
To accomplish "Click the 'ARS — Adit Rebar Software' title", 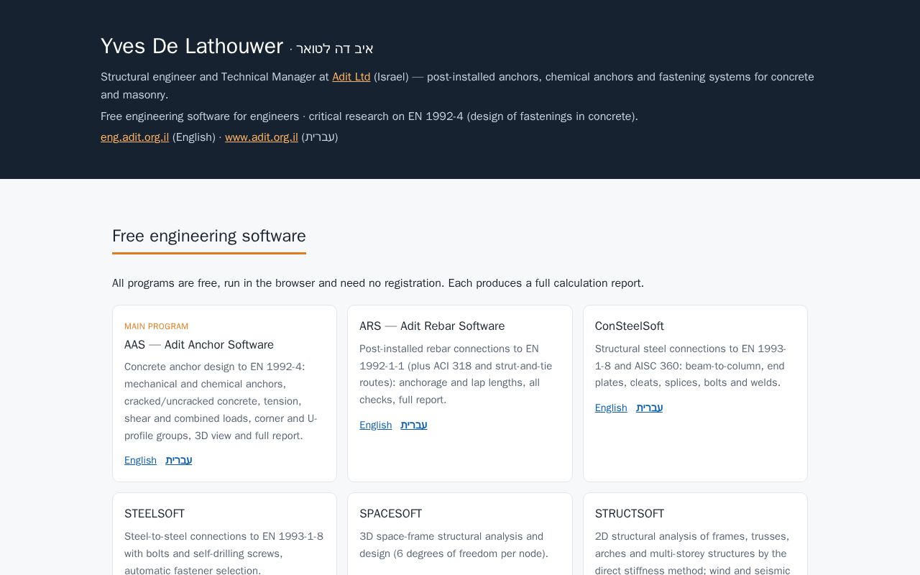I will 432,326.
